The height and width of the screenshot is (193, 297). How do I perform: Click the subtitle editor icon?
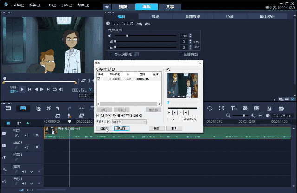281,109
